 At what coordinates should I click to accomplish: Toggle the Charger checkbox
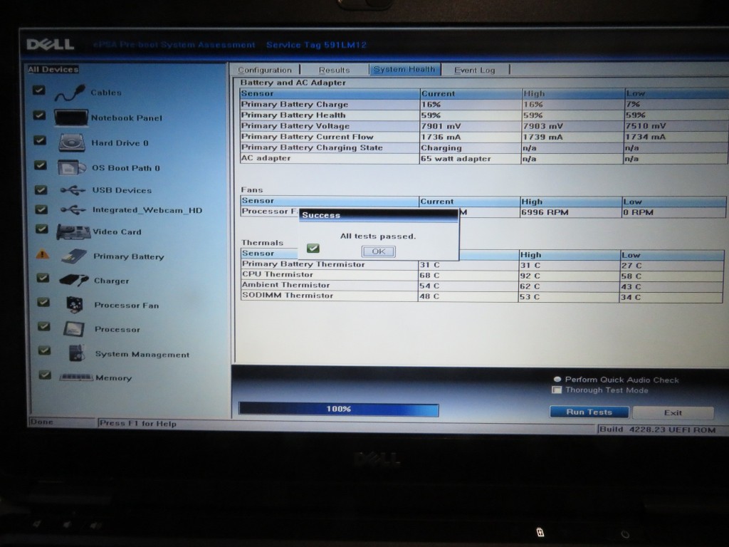point(43,278)
